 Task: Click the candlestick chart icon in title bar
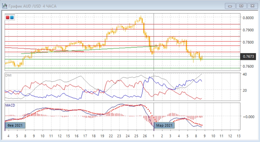pos(5,6)
